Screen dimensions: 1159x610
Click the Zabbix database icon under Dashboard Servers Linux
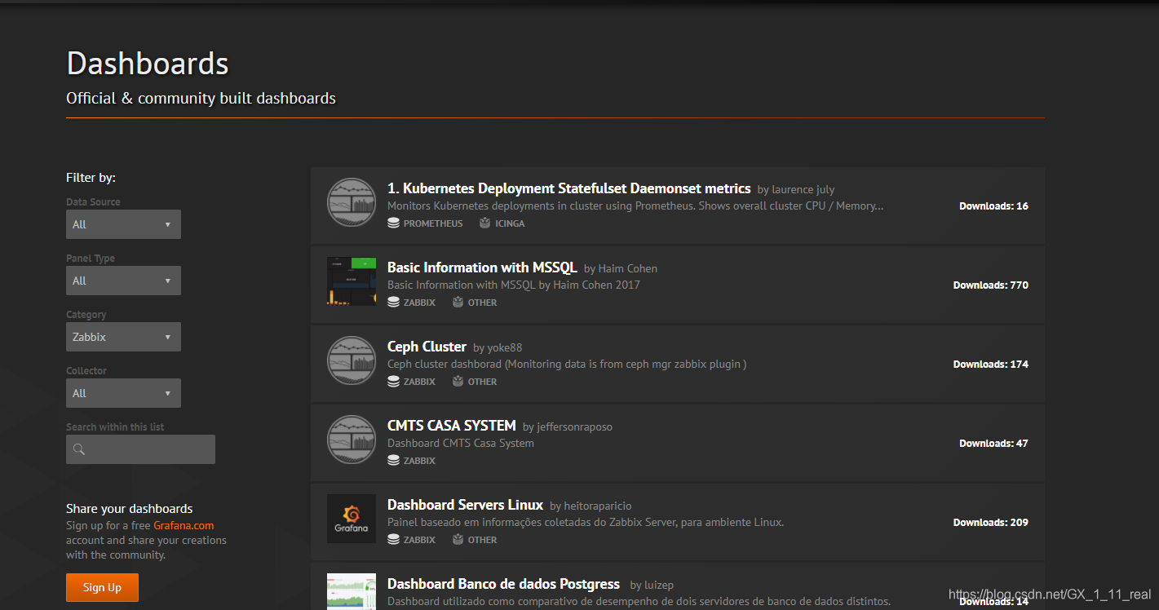393,540
